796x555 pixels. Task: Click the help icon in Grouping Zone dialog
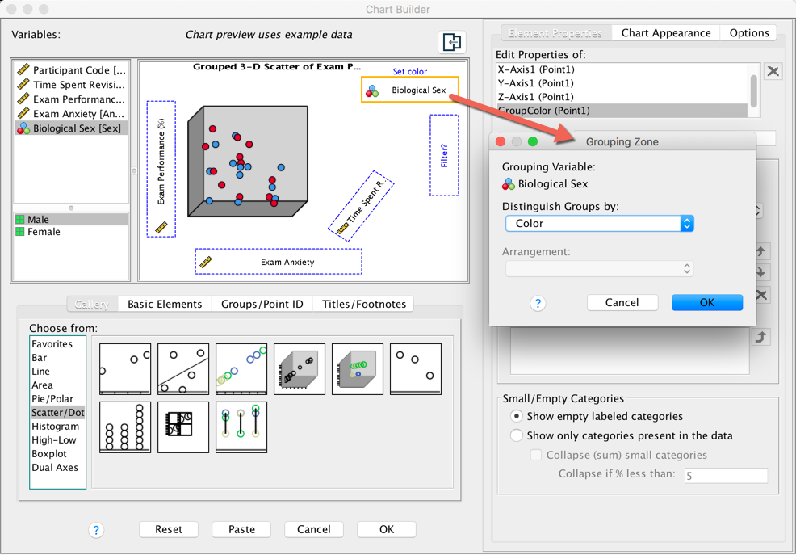coord(538,304)
